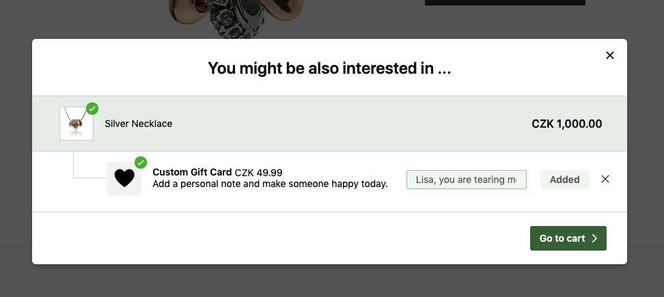The image size is (664, 297).
Task: Click the dimmed backdrop below the dialog
Action: pos(332,281)
